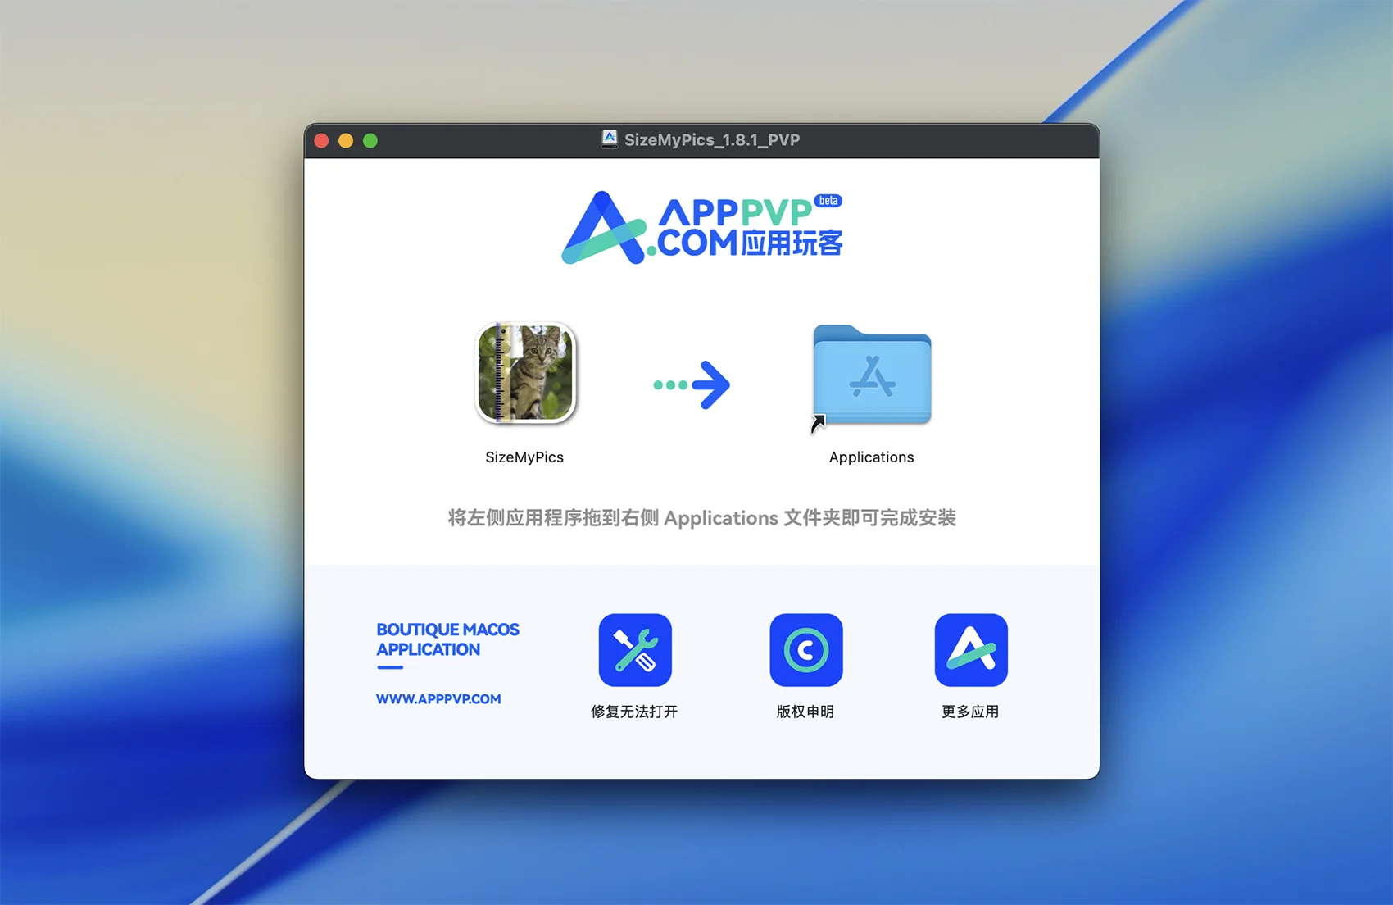
Task: Select the SizeMyPics cat app icon
Action: pyautogui.click(x=525, y=373)
